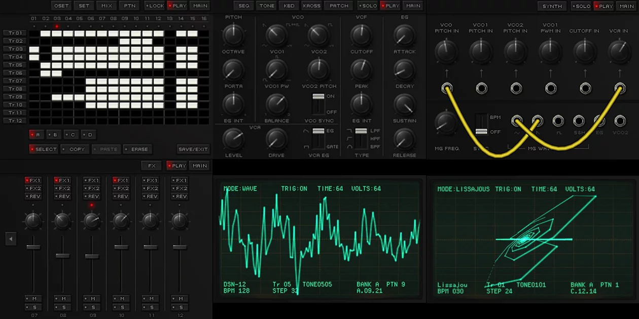Click the EG modulation source jack
639x319 pixels.
[x=598, y=121]
